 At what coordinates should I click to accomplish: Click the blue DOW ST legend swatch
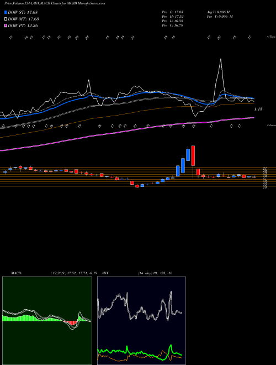pos(6,12)
